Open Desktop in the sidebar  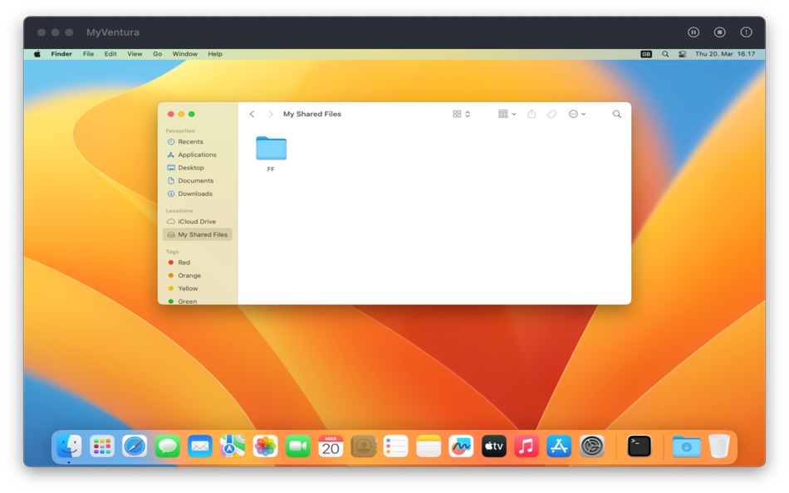pyautogui.click(x=198, y=168)
